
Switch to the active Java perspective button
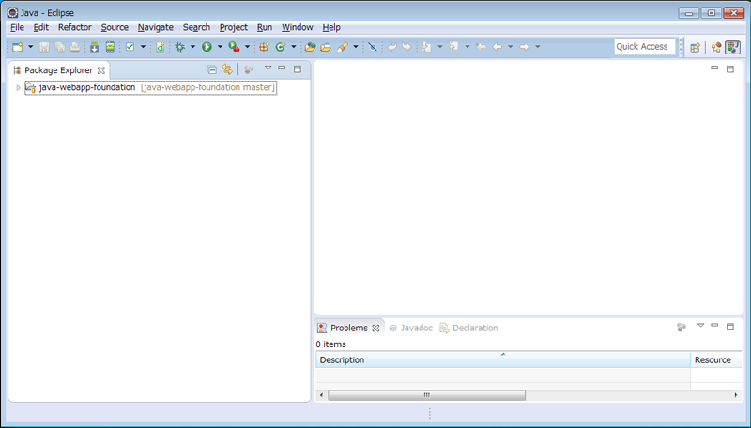[732, 47]
